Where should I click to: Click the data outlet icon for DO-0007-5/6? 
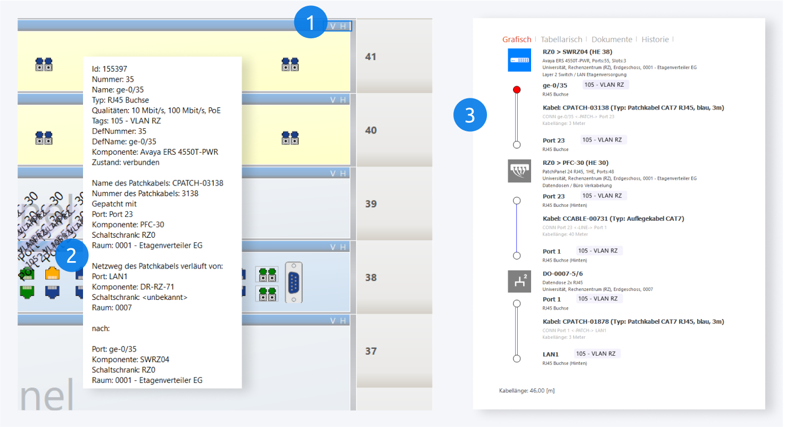519,282
